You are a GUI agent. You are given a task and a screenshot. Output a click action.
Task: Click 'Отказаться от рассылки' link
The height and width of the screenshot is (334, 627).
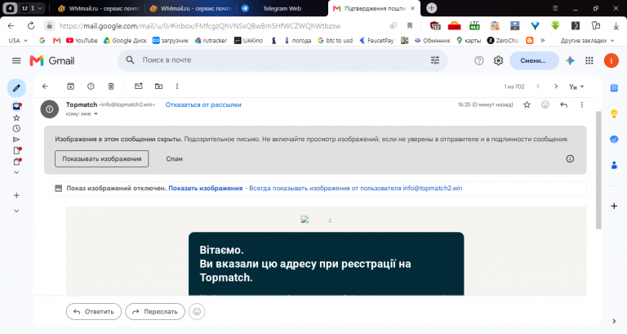point(203,105)
